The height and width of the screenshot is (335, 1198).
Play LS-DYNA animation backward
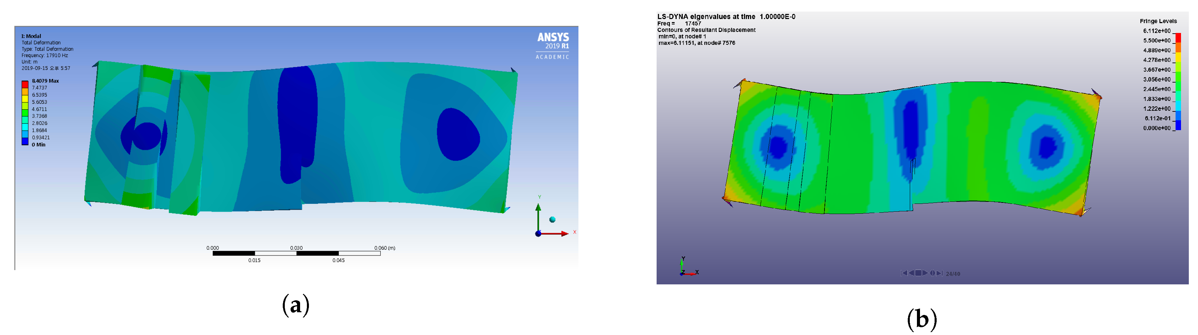click(x=911, y=273)
